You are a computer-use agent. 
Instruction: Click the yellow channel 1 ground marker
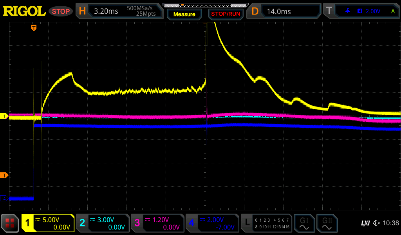(x=4, y=116)
